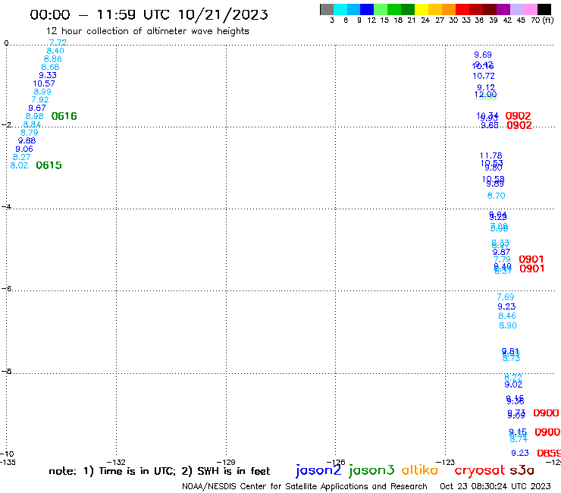This screenshot has height=493, width=561.
Task: Click the wave height value 11.78
Action: point(491,155)
